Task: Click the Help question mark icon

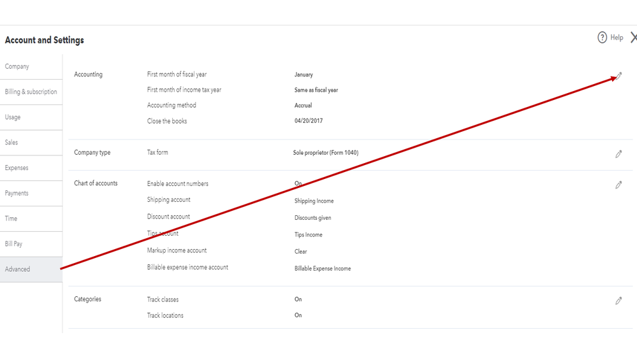Action: point(602,38)
